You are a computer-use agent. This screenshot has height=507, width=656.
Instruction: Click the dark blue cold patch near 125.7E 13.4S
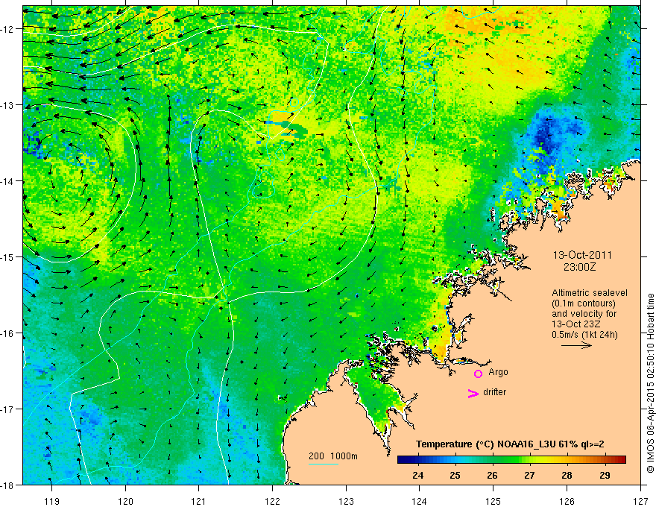pyautogui.click(x=546, y=136)
